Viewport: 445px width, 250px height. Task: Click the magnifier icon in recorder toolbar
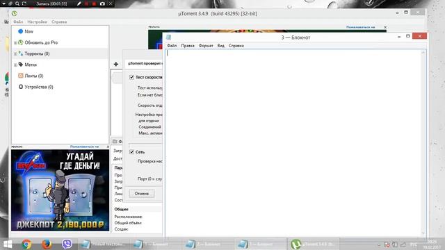[17, 3]
